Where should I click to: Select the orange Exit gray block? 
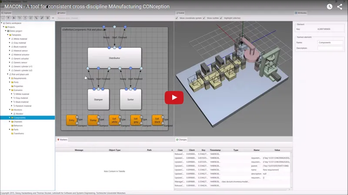pos(136,120)
